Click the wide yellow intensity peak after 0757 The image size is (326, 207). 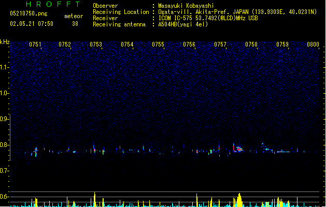[x=239, y=200]
